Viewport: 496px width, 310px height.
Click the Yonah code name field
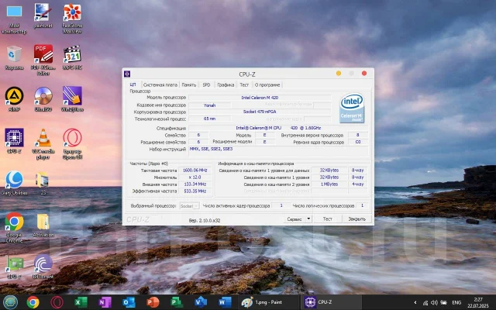click(x=209, y=105)
